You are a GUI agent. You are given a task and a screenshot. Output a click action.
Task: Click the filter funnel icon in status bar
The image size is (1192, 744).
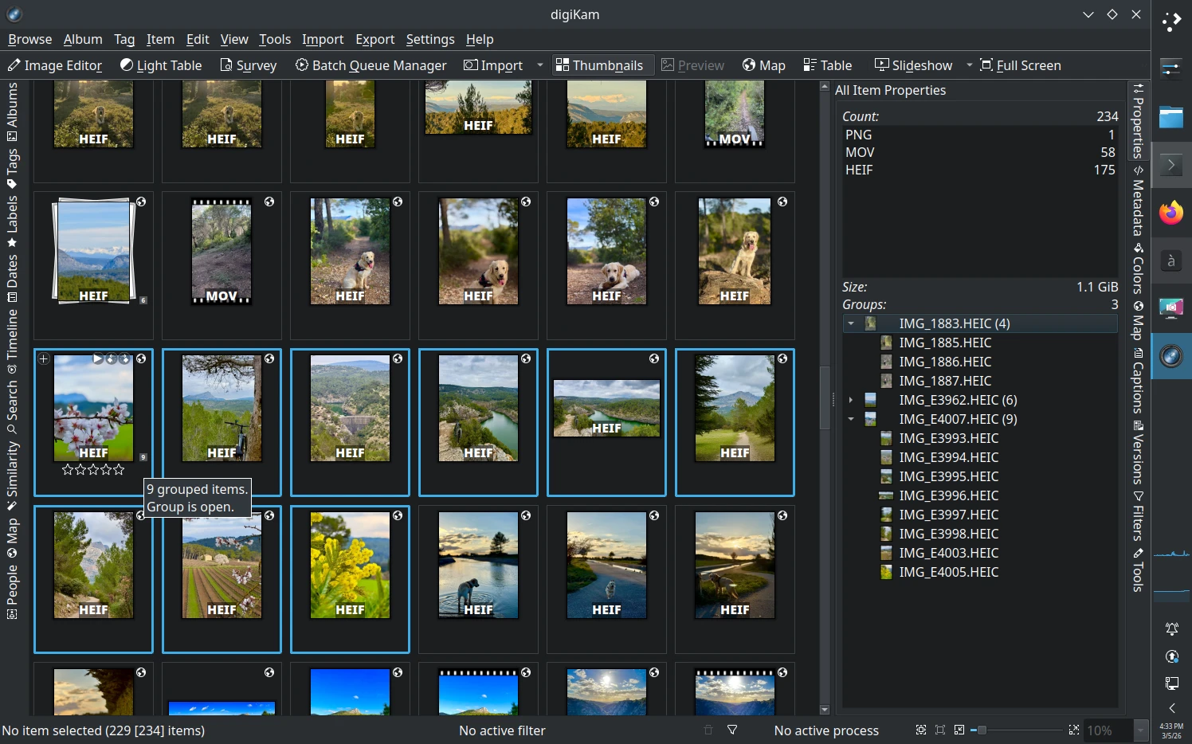click(731, 730)
